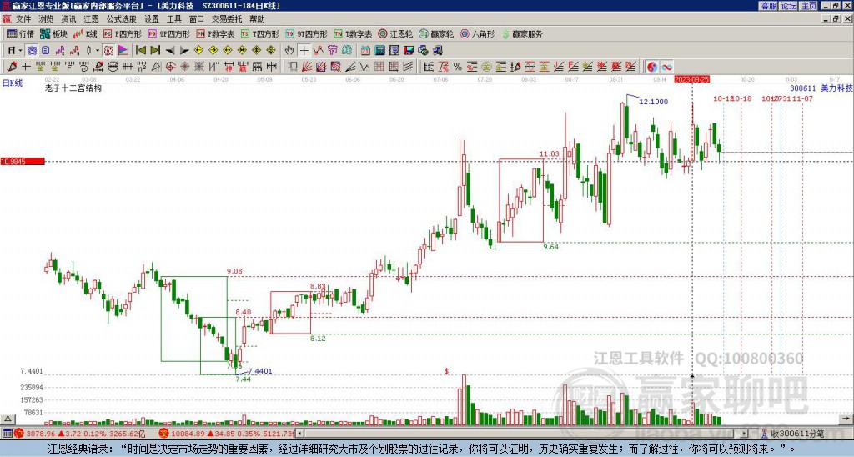Step chart right with black right arrow

[x=184, y=51]
